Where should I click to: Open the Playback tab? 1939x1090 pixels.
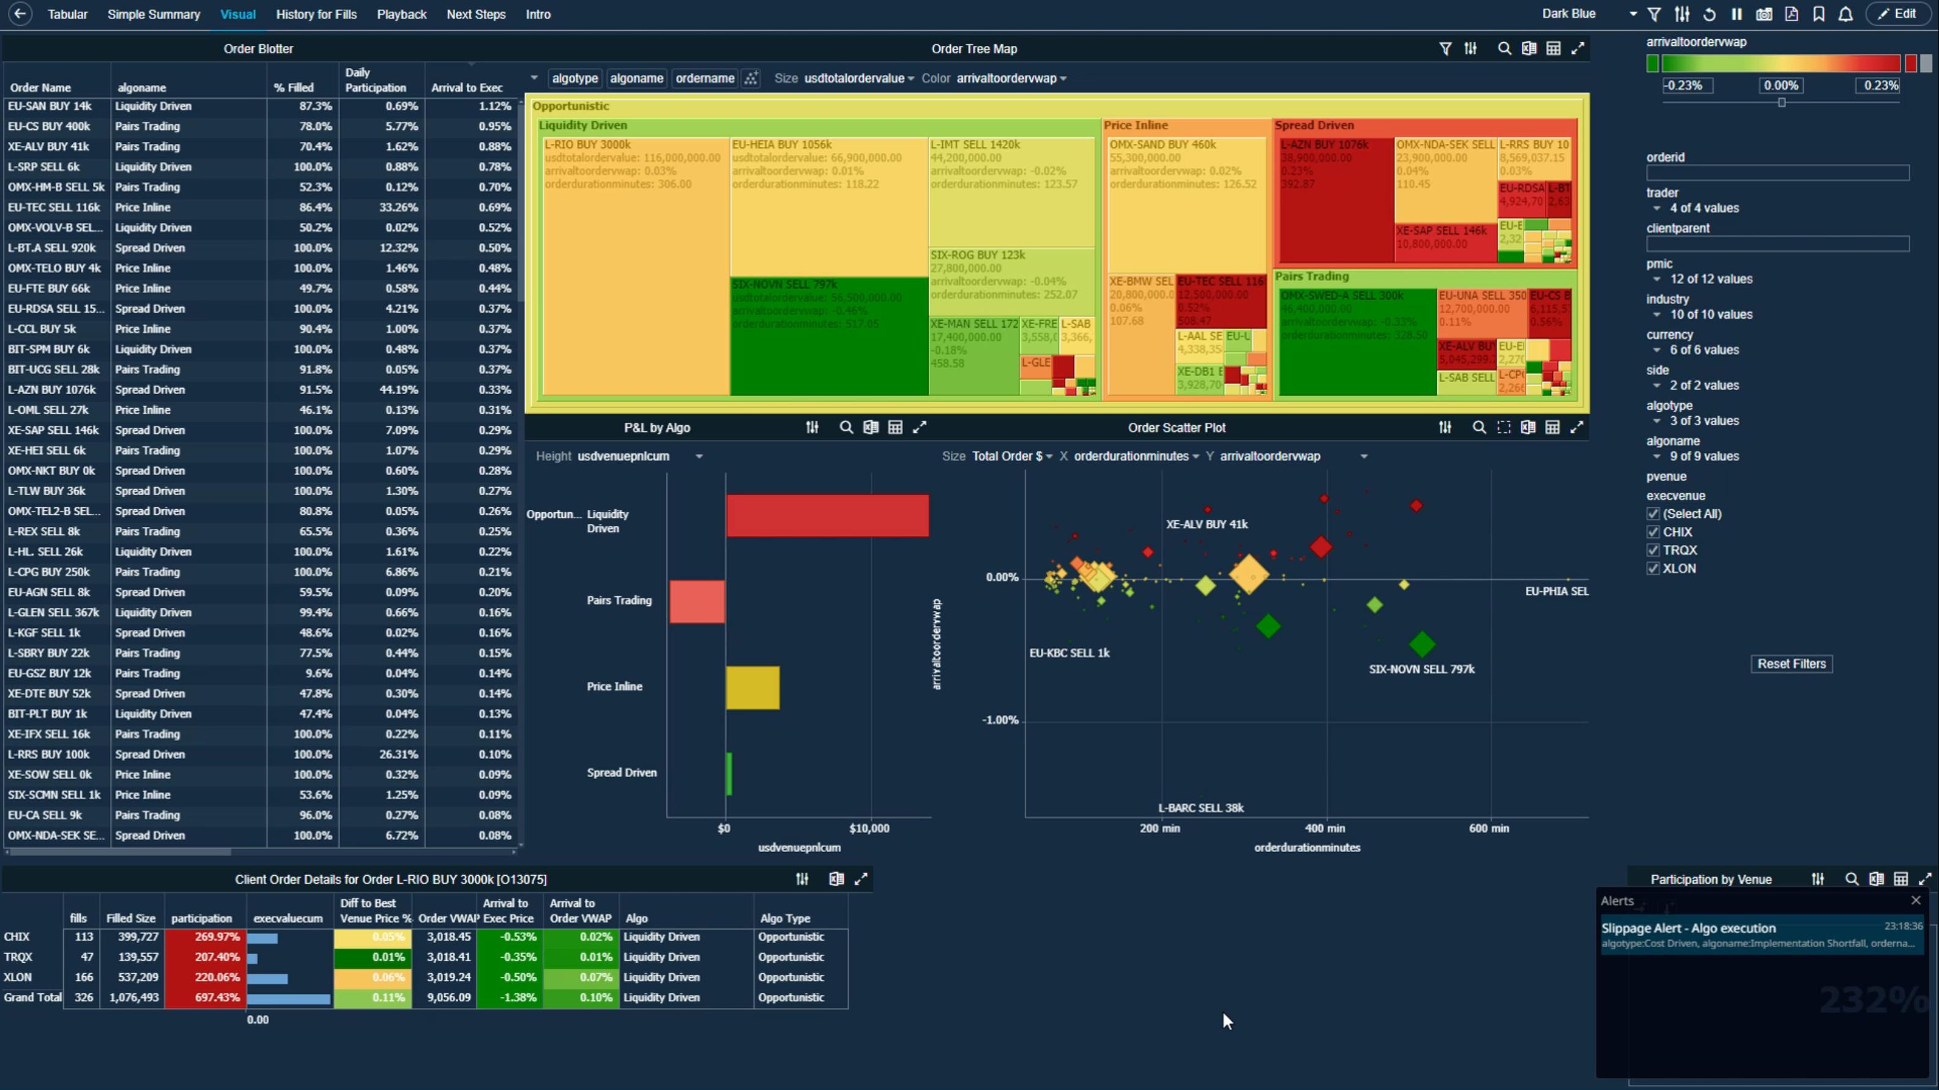click(x=401, y=14)
